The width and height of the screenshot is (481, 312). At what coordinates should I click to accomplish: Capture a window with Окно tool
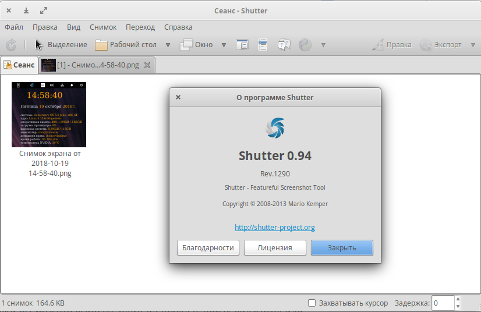pyautogui.click(x=196, y=45)
